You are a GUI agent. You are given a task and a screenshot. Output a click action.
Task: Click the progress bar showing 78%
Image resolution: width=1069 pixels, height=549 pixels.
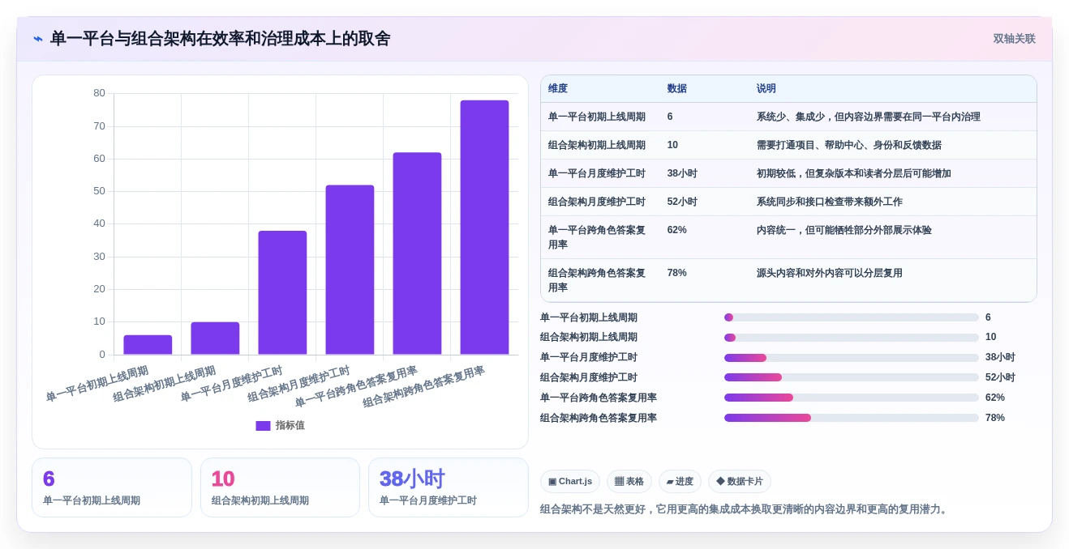[852, 418]
